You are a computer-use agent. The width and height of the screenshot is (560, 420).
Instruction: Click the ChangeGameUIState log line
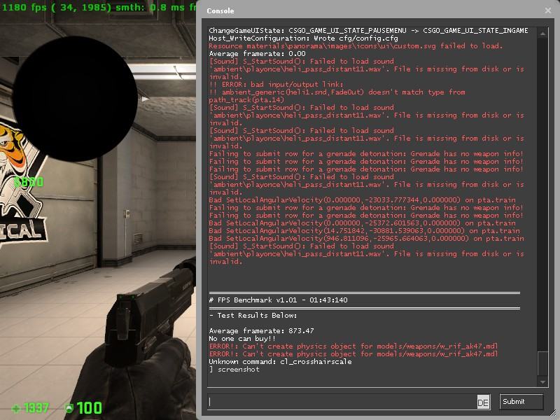pos(368,31)
